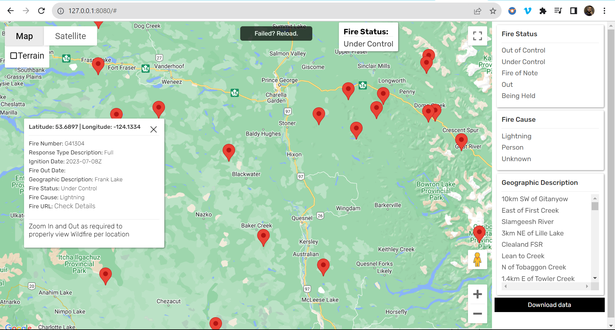Close the wildfire info popup
The image size is (615, 330).
tap(154, 129)
